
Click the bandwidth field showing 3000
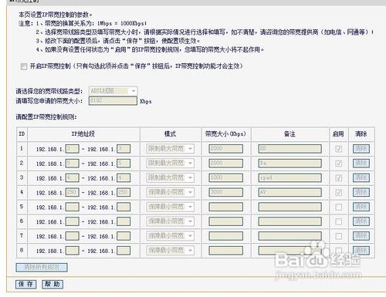[225, 192]
